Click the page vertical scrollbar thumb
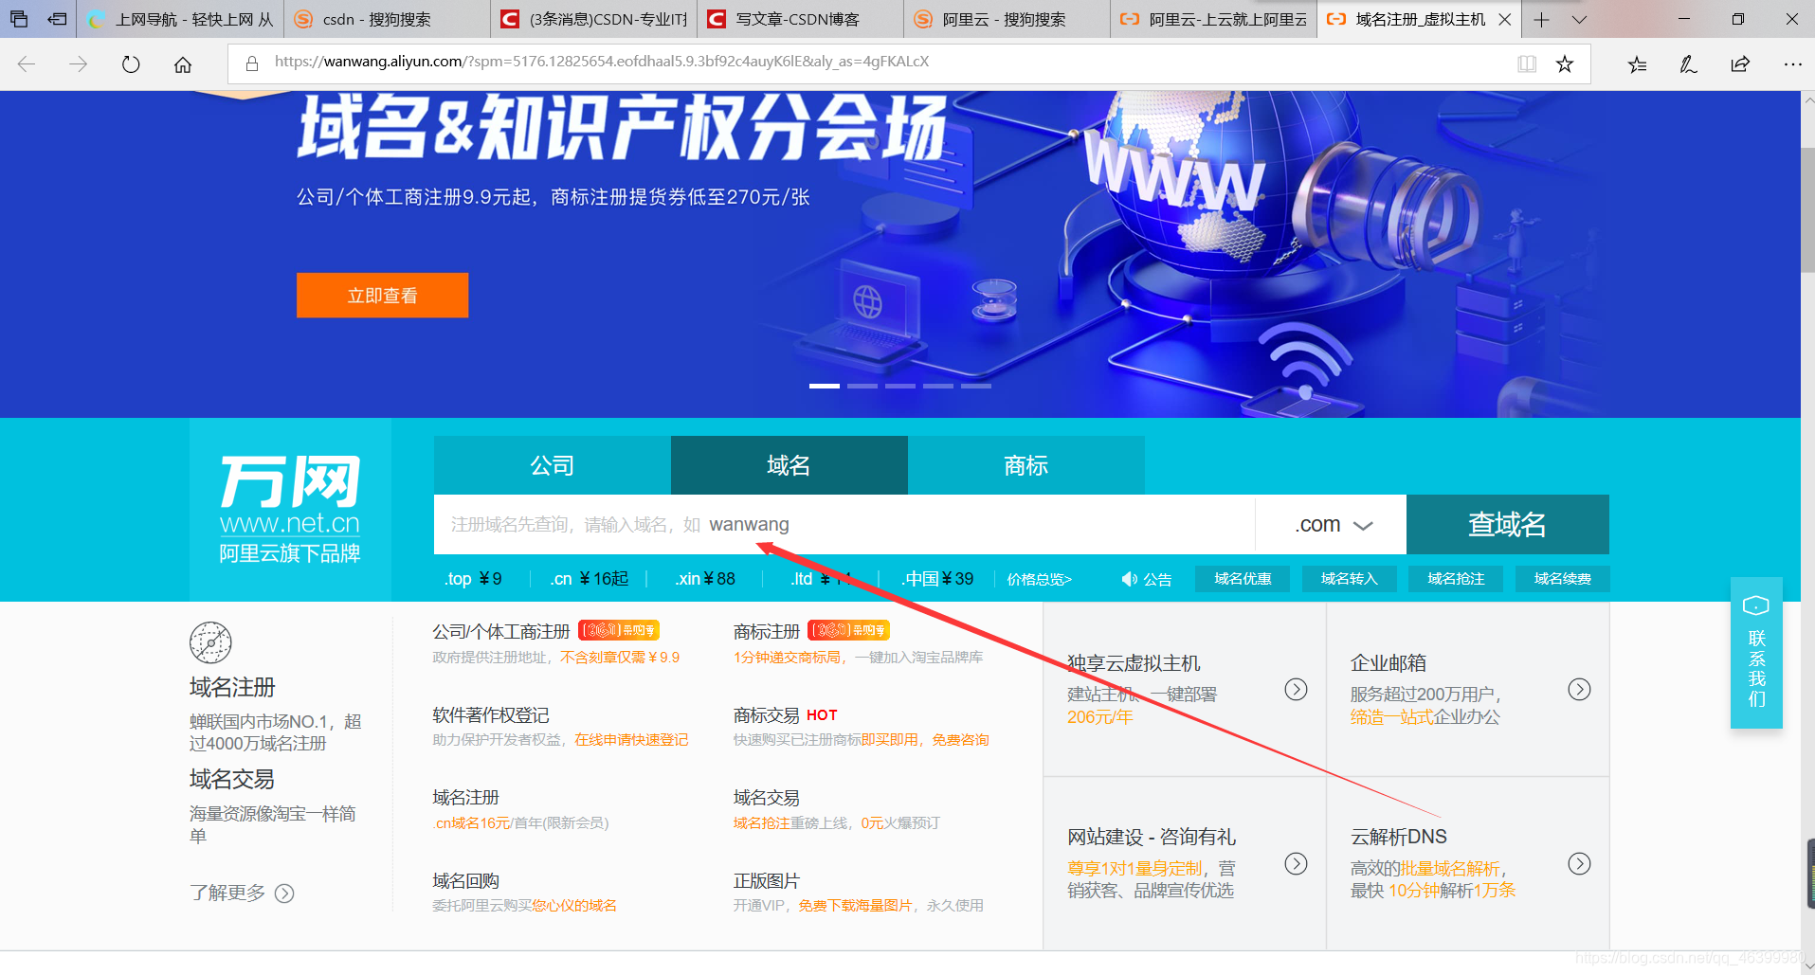 tap(1807, 208)
